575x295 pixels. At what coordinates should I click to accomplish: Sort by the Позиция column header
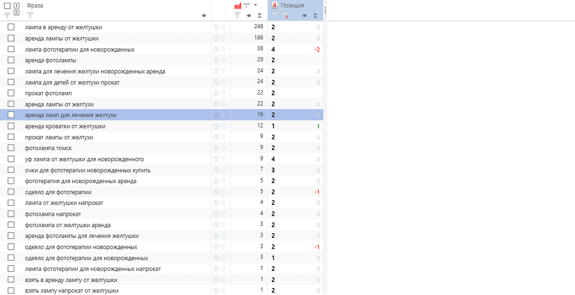[x=292, y=5]
